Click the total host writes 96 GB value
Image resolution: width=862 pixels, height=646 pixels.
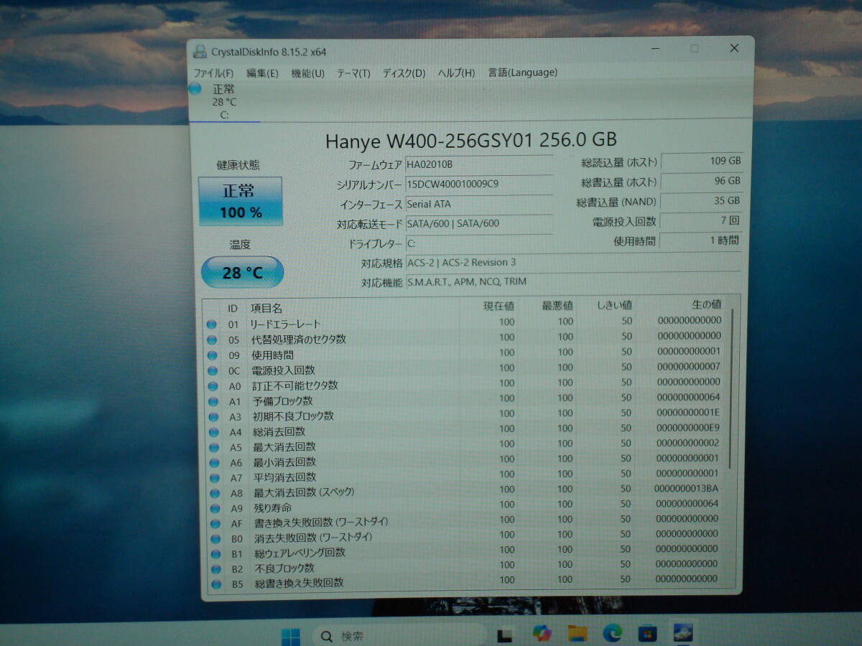click(701, 181)
